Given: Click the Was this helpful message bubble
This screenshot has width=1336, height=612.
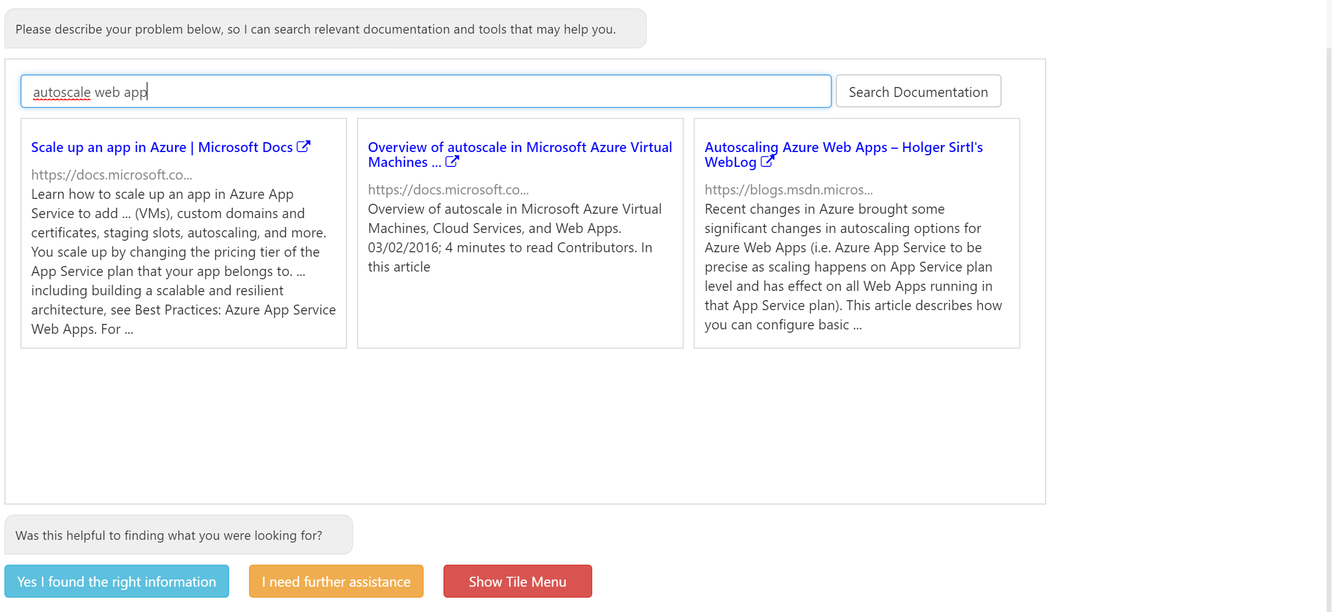Looking at the screenshot, I should pyautogui.click(x=179, y=535).
